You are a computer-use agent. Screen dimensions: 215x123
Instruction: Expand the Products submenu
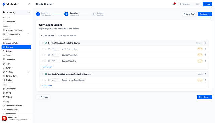coord(29,72)
